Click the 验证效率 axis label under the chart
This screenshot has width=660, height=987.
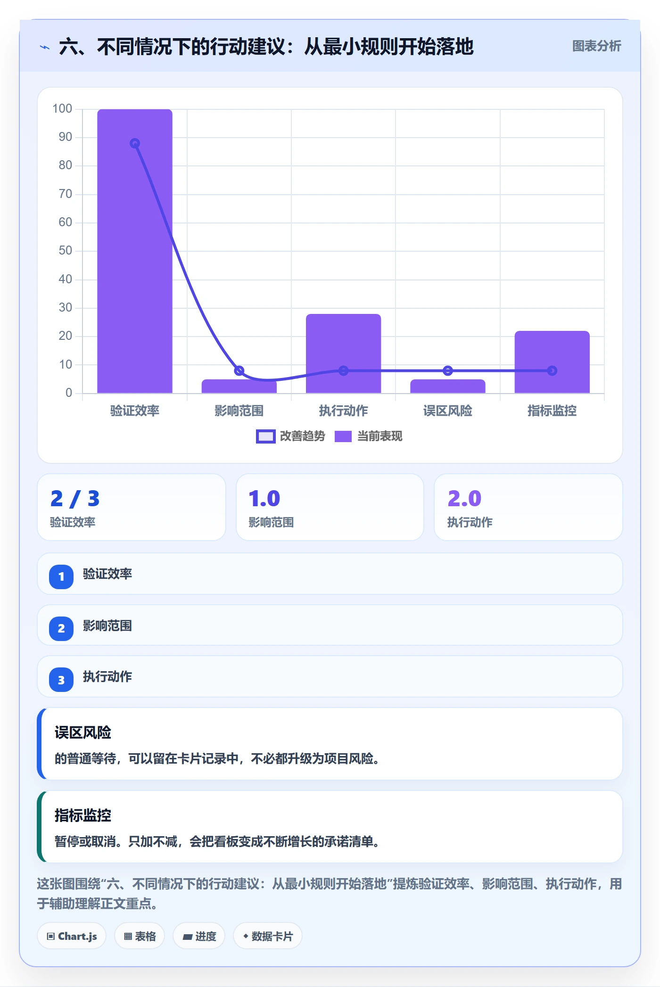[135, 411]
